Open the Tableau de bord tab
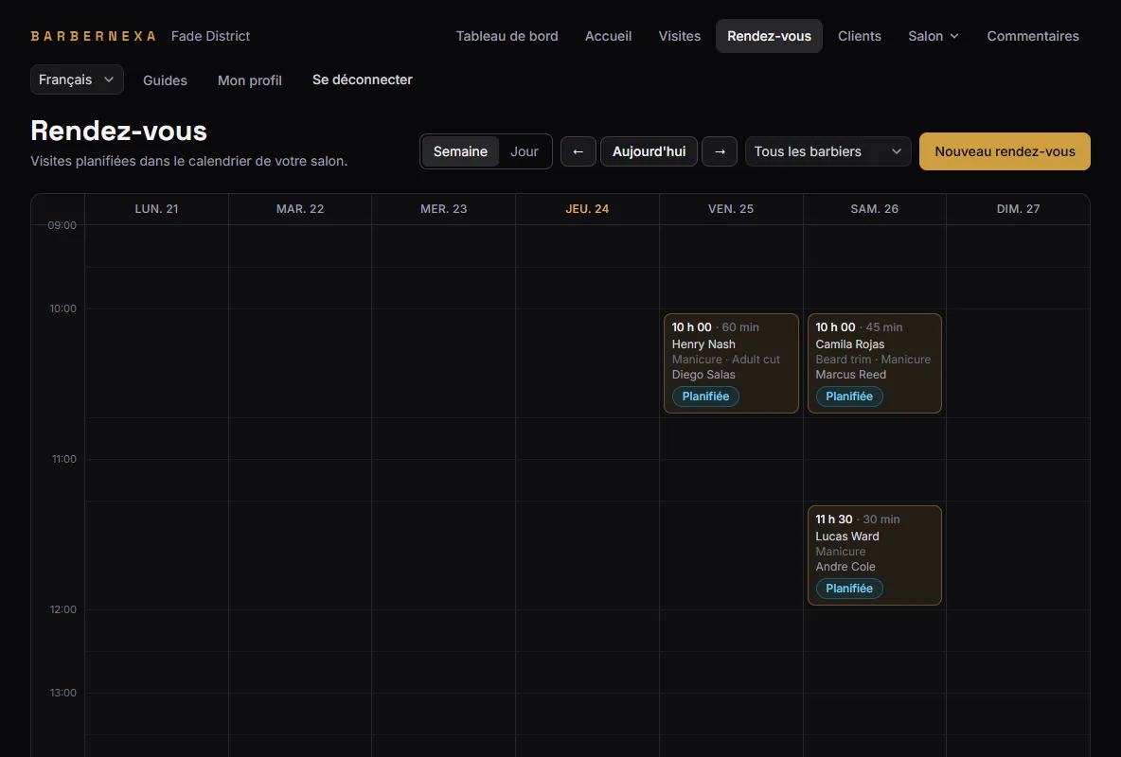This screenshot has height=757, width=1121. 507,36
